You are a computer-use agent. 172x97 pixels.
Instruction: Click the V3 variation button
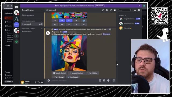[x=69, y=25]
